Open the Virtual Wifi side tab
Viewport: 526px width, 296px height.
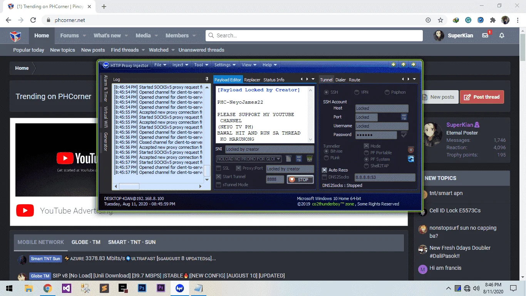tap(106, 118)
